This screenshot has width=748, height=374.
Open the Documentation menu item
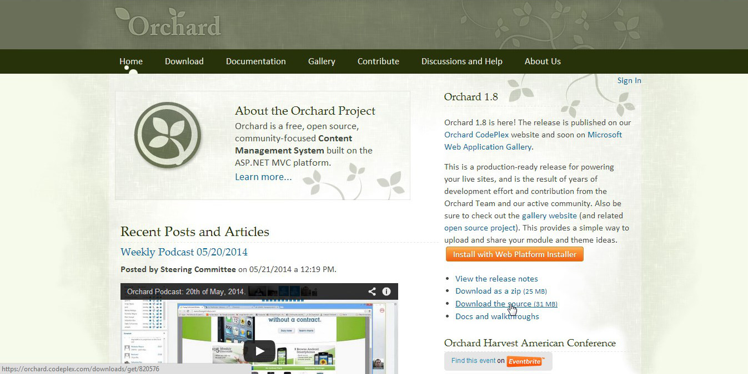tap(255, 62)
